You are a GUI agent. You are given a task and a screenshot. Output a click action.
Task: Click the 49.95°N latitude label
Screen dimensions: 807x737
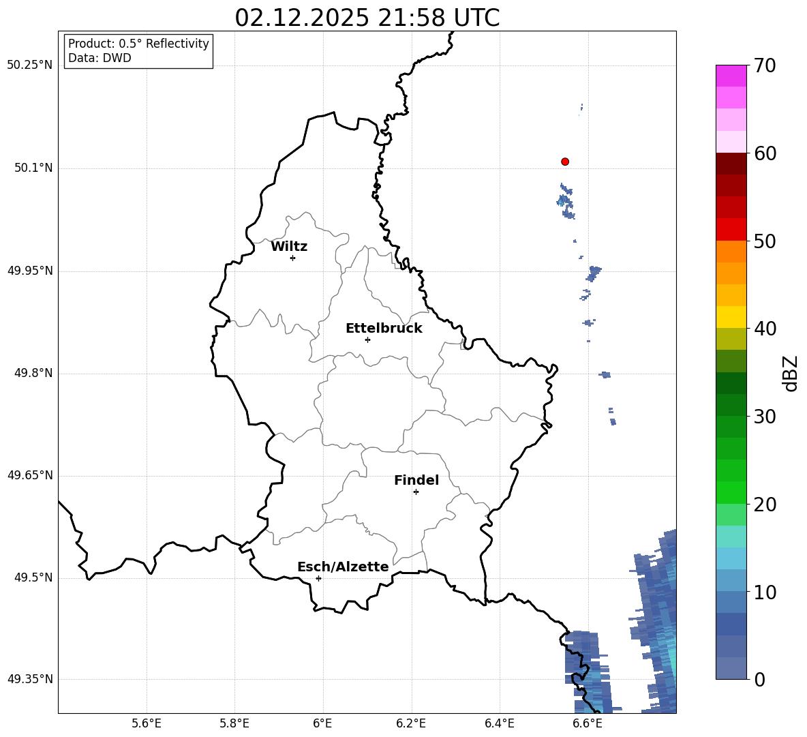[30, 271]
